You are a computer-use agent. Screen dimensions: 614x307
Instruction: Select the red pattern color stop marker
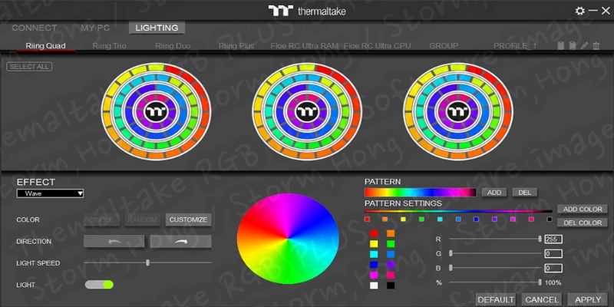(x=367, y=220)
